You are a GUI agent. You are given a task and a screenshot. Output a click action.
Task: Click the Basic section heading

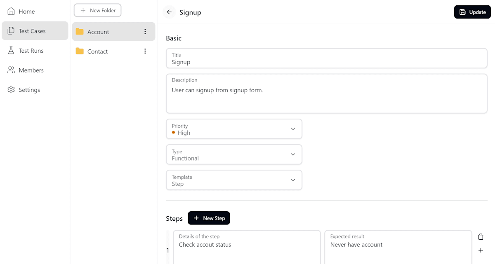tap(174, 38)
